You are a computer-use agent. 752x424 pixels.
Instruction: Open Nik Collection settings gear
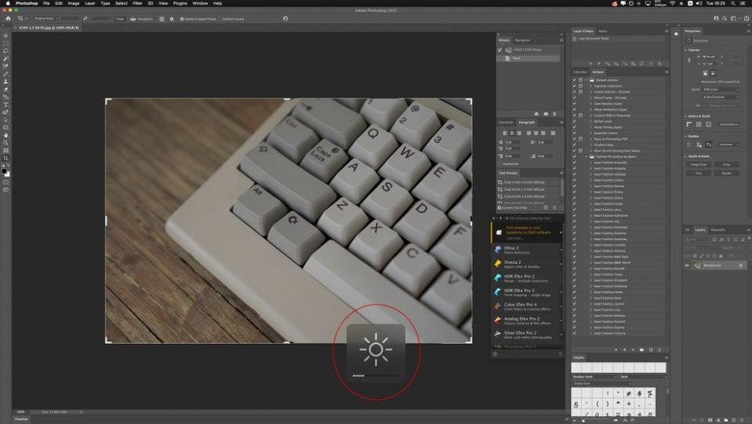(496, 354)
